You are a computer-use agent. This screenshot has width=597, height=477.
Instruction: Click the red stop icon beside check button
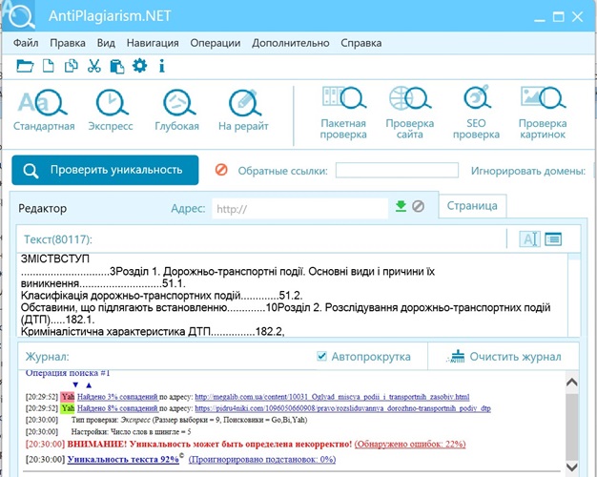click(x=221, y=170)
